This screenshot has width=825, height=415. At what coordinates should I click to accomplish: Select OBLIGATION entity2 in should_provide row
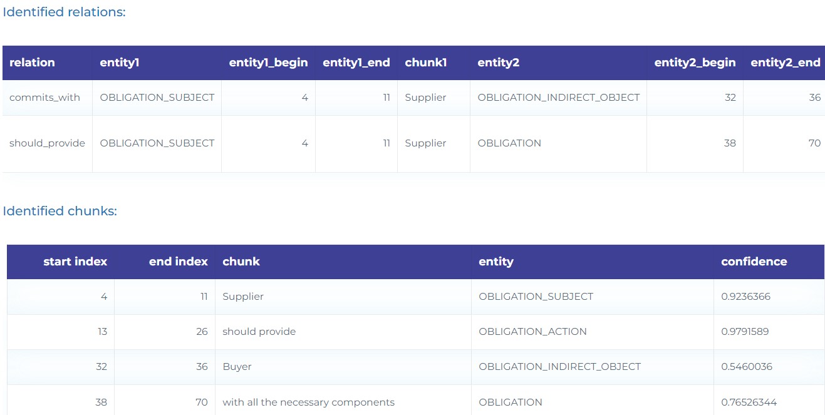click(x=509, y=143)
